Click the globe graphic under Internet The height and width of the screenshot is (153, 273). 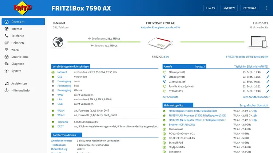[58, 42]
